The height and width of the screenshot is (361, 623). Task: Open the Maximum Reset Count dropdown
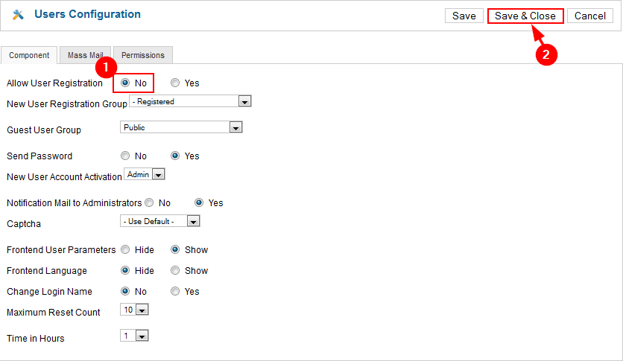coord(134,310)
